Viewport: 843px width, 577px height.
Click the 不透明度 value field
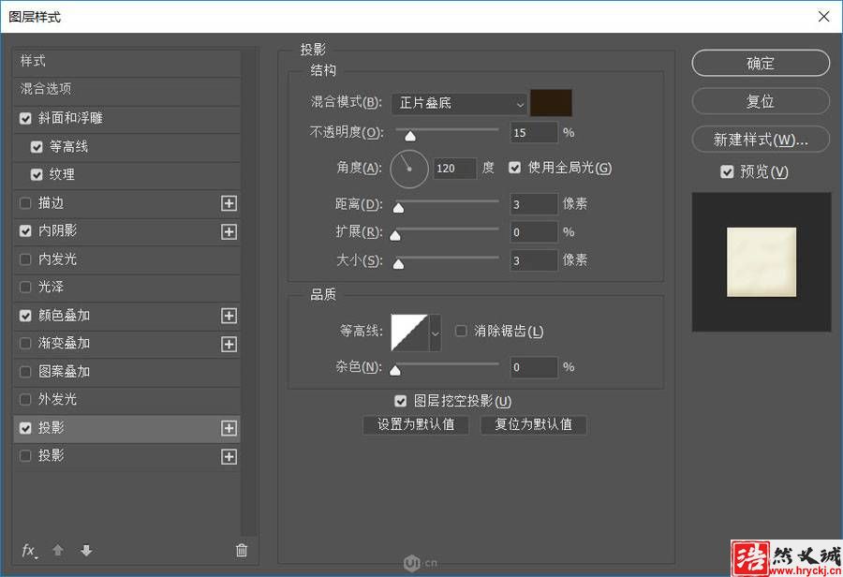(x=533, y=133)
